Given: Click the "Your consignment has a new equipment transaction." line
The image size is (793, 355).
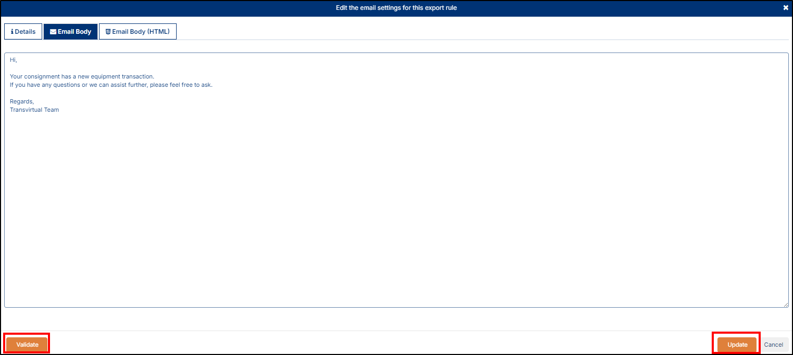Looking at the screenshot, I should coord(82,76).
